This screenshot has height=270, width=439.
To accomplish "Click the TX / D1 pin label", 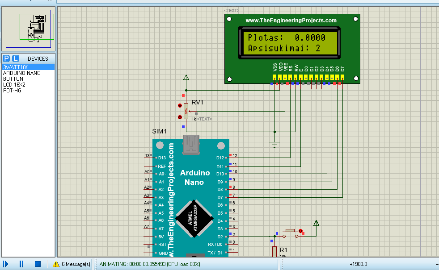I will pyautogui.click(x=215, y=253).
